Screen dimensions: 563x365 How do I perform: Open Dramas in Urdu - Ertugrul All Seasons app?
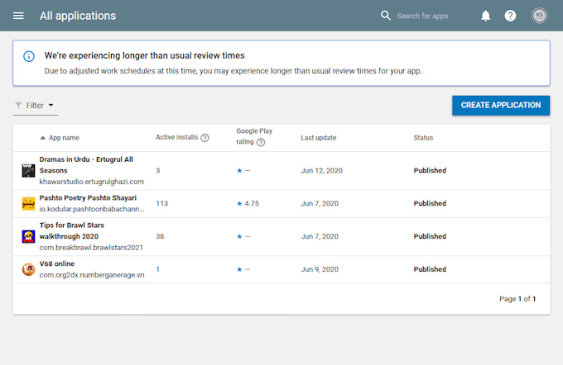(86, 165)
